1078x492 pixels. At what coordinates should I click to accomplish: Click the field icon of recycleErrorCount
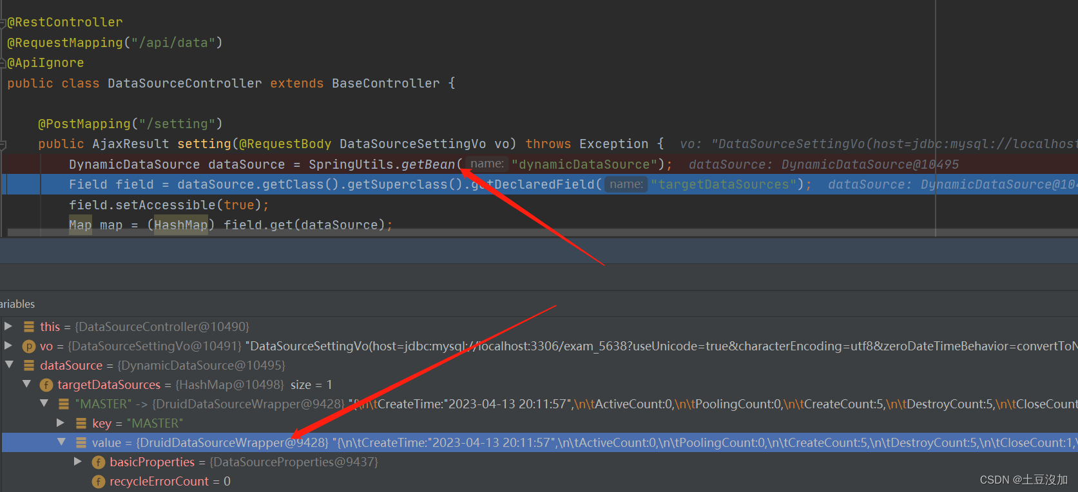(99, 482)
